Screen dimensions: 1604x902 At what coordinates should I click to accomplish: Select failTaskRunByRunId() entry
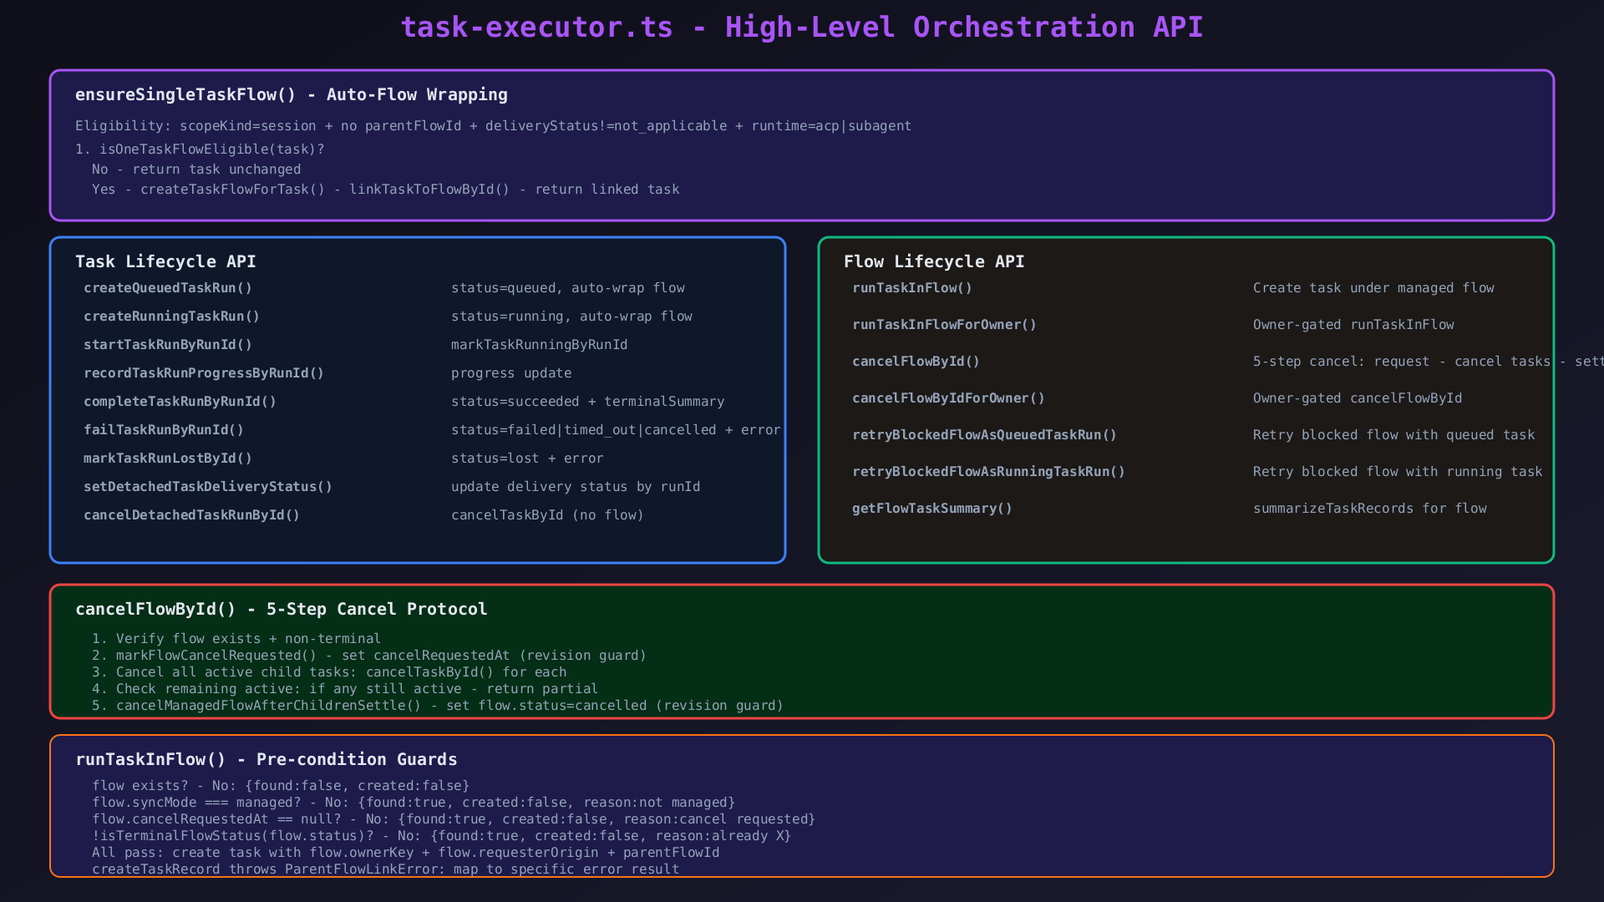(164, 430)
